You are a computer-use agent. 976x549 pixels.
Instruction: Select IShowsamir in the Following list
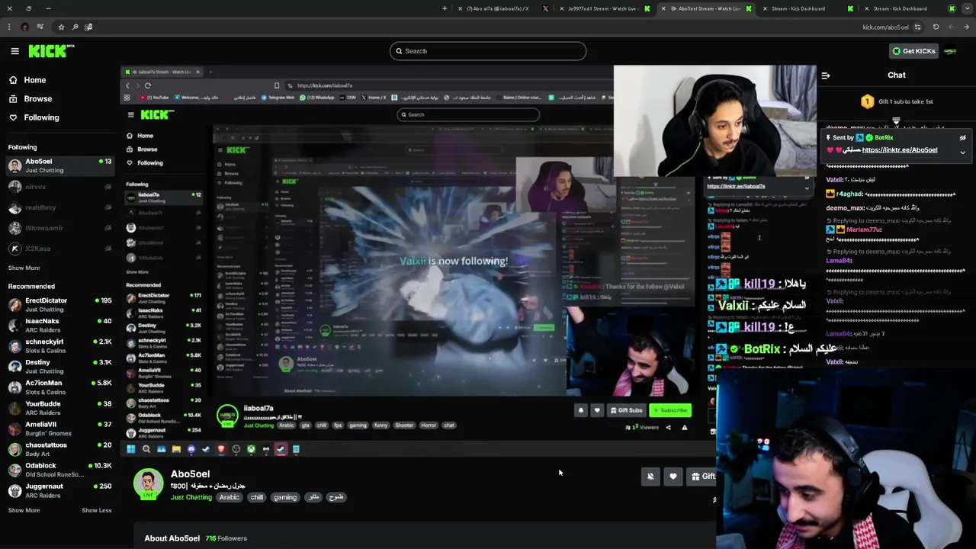coord(59,228)
